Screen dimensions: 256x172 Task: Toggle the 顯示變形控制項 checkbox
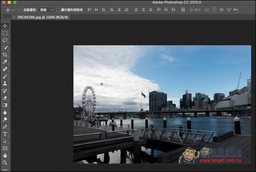[58, 10]
